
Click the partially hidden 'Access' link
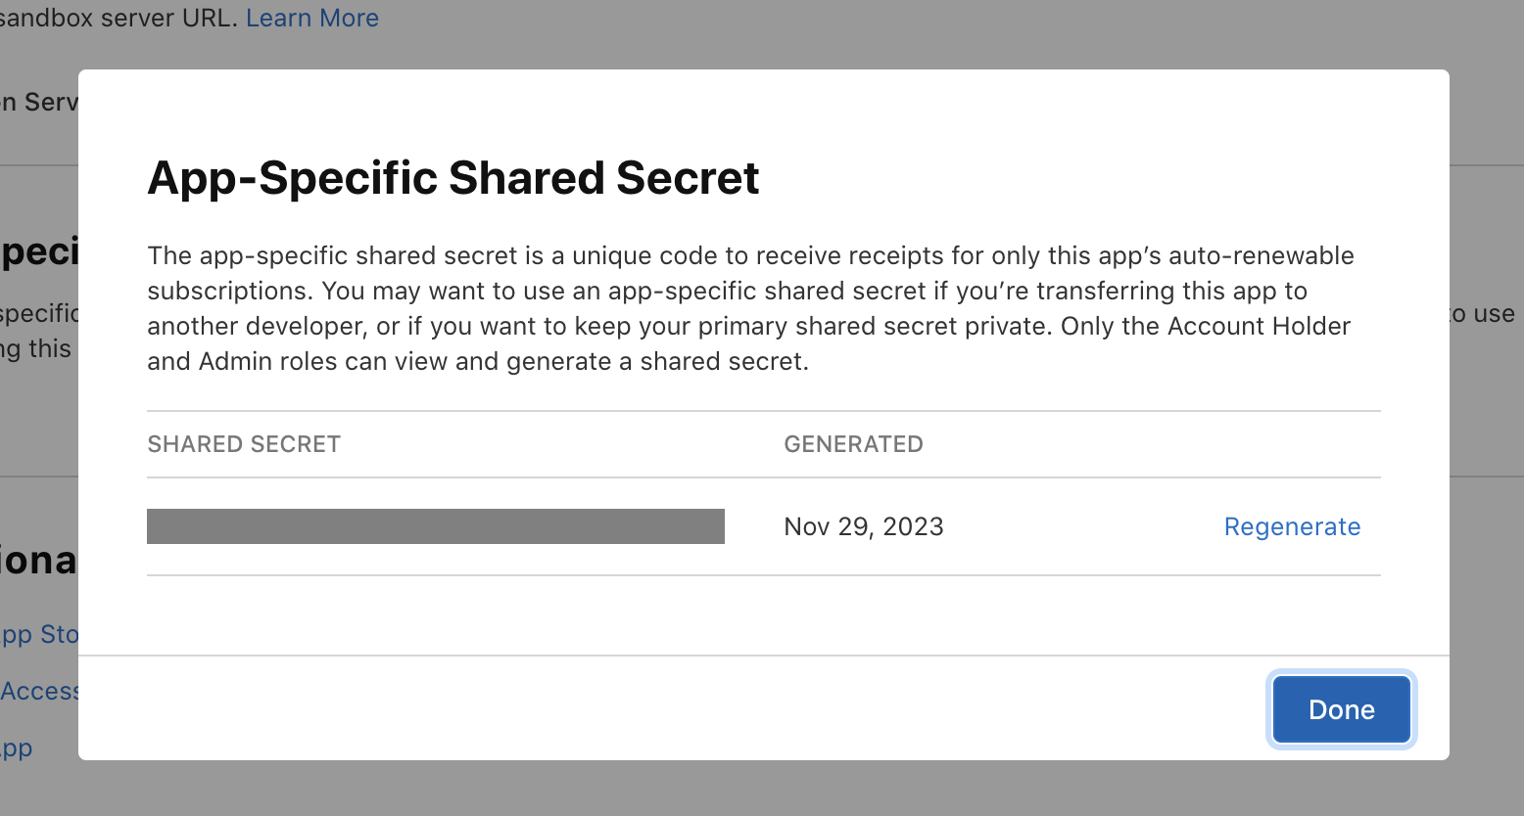(x=39, y=691)
